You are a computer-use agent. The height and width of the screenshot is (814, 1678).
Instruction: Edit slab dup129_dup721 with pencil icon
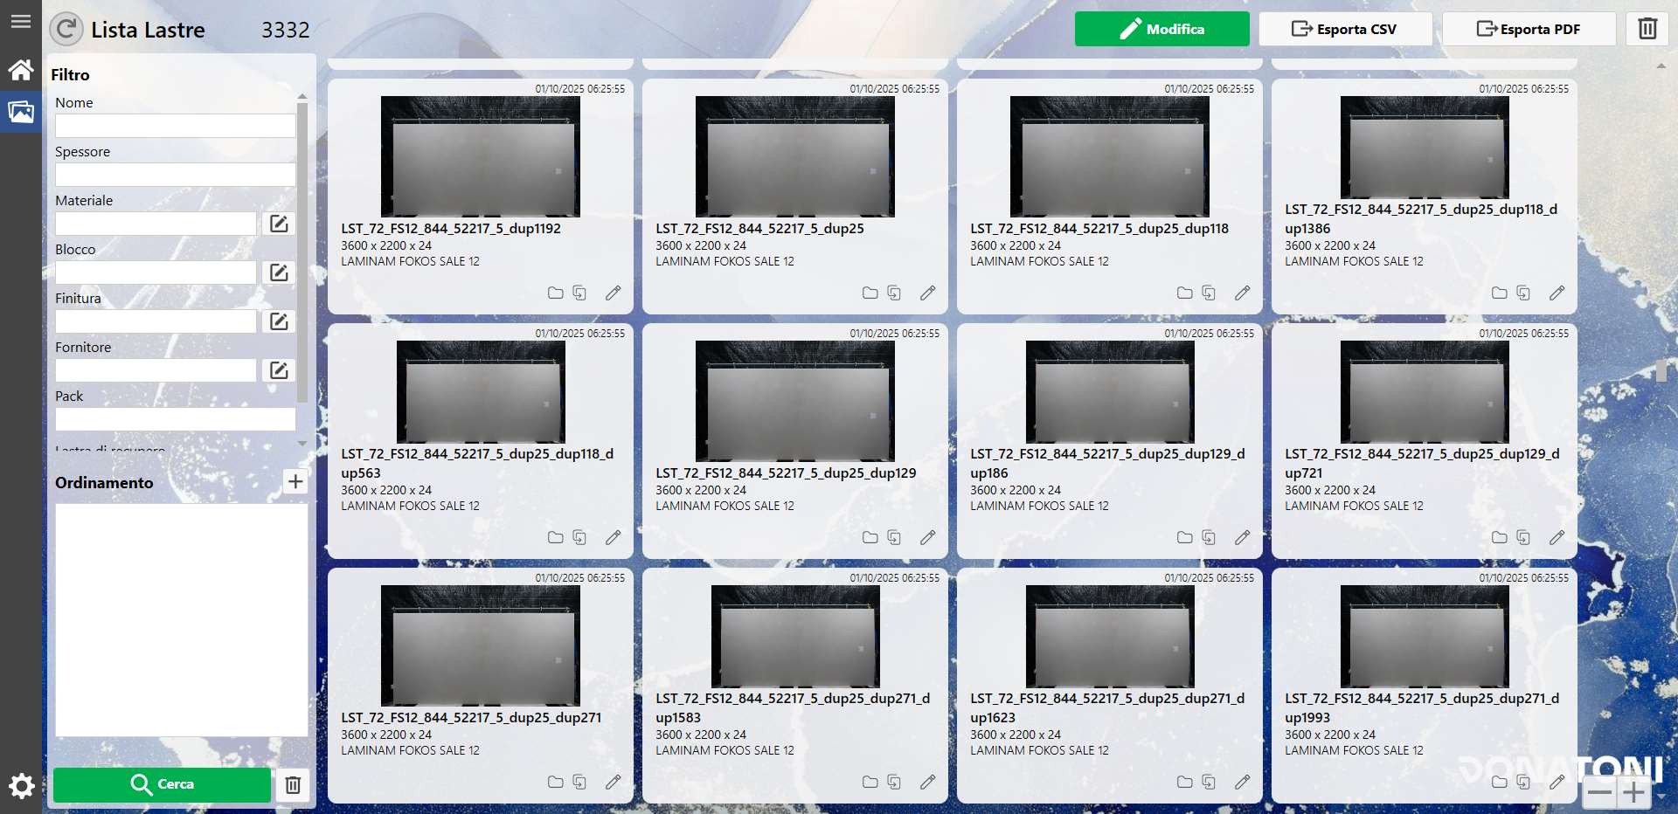(1557, 537)
